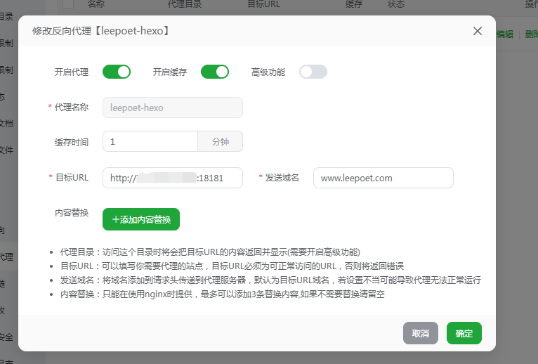Tick the select-all checkbox in table header
The image size is (538, 364).
[x=68, y=4]
